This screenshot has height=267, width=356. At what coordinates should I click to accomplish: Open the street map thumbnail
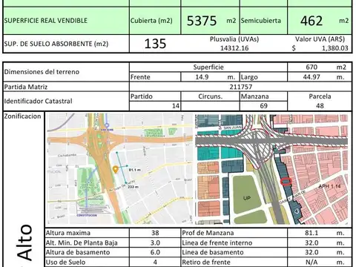(x=120, y=168)
